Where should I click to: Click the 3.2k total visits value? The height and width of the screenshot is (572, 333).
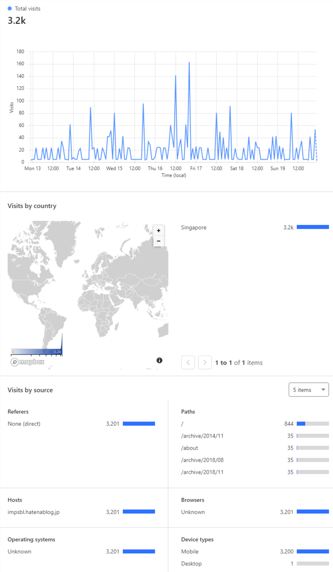17,20
